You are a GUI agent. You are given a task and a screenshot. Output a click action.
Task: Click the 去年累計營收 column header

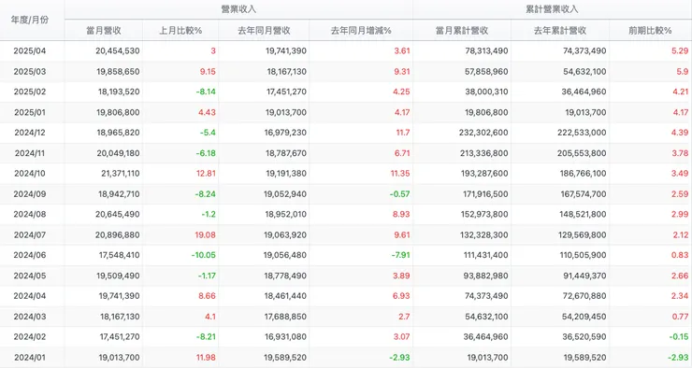tap(560, 31)
